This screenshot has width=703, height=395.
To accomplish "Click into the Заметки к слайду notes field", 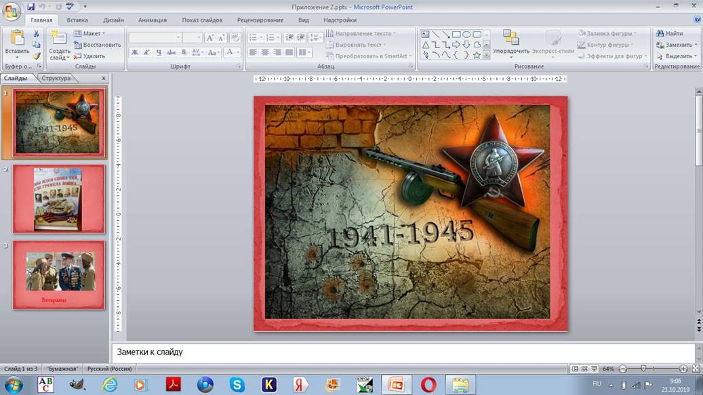I will tap(403, 352).
